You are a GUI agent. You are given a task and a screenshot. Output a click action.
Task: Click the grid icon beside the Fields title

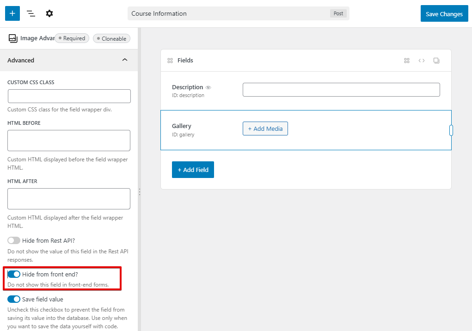pos(170,61)
